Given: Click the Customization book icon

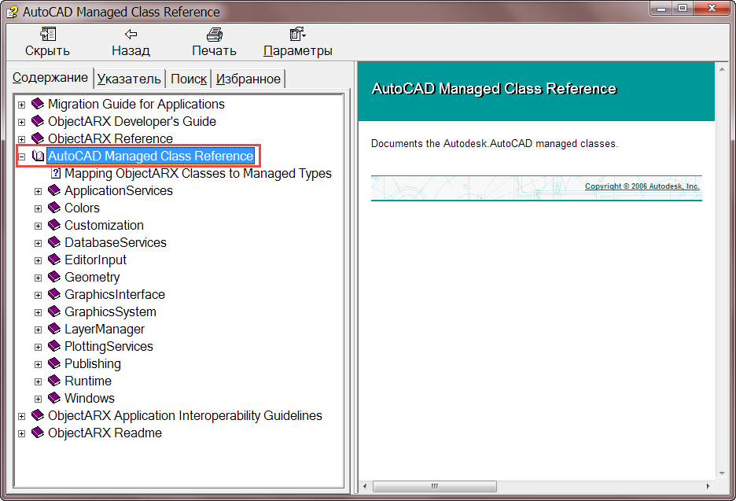Looking at the screenshot, I should pos(54,225).
